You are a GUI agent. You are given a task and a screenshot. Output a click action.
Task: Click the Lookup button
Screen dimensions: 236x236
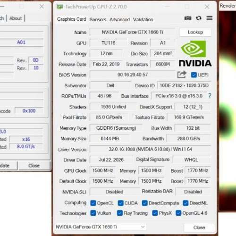[x=195, y=32]
